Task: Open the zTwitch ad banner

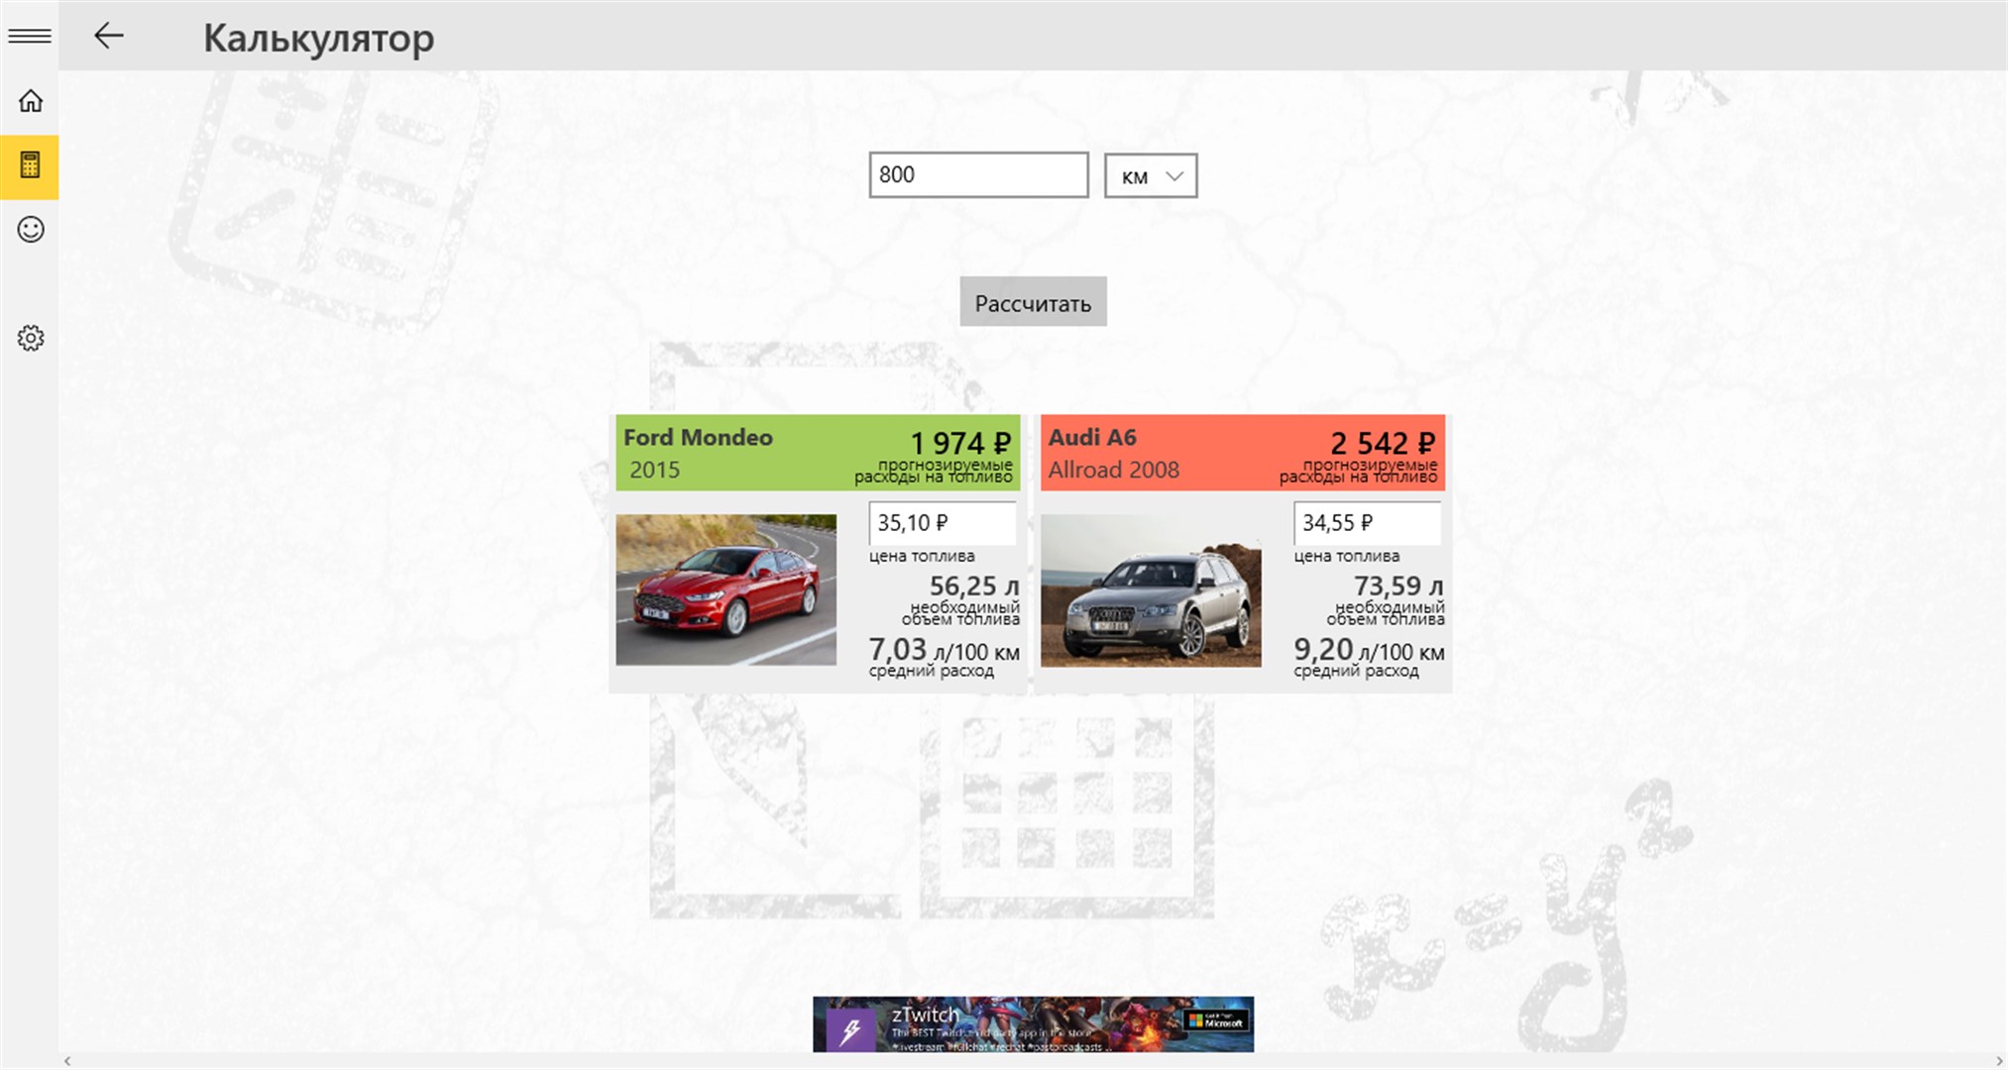Action: [1031, 1024]
